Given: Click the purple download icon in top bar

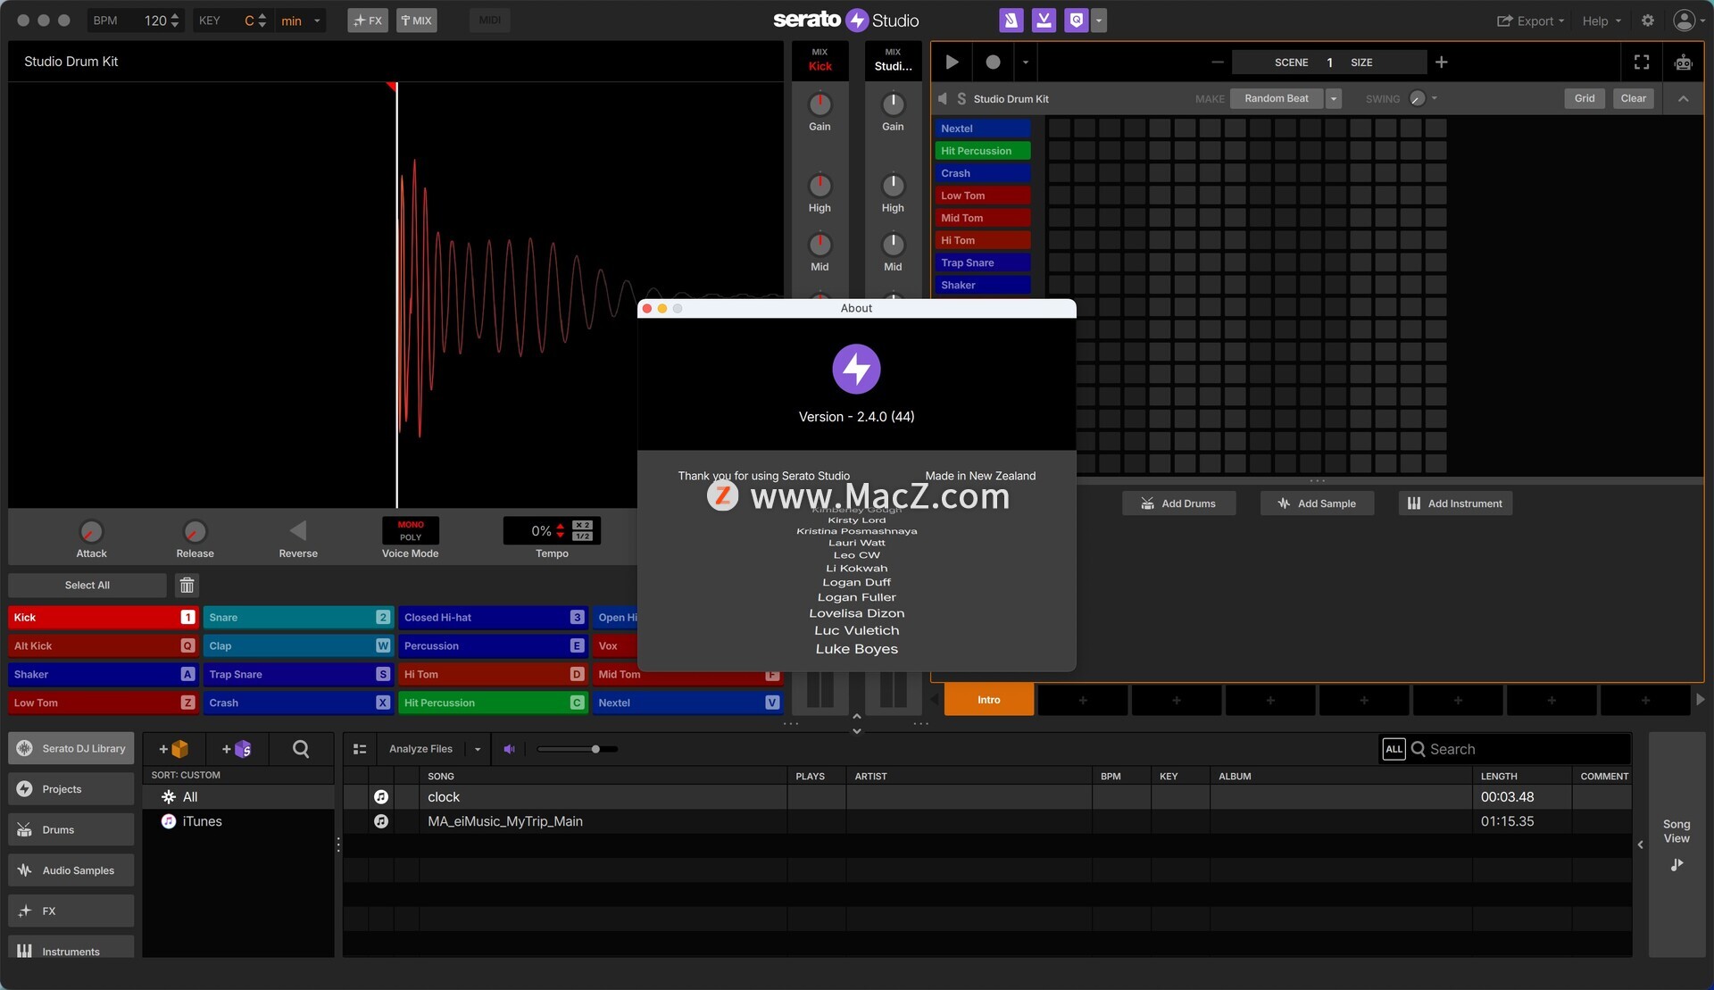Looking at the screenshot, I should click(x=1044, y=21).
